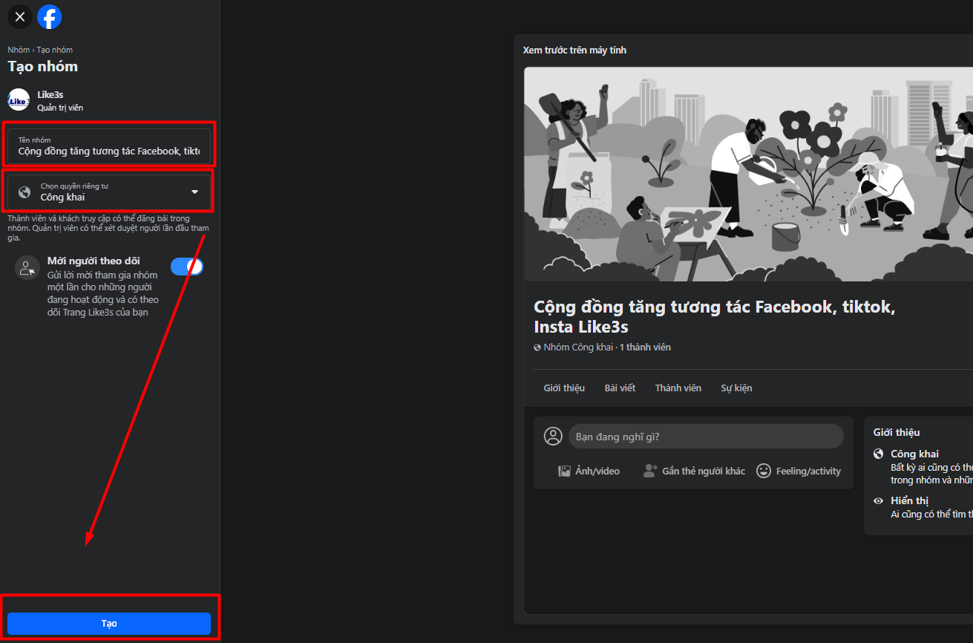Click the preview group title text

point(714,316)
